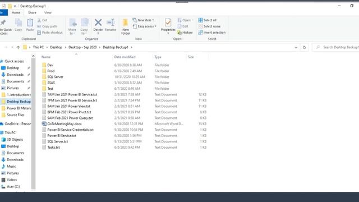Select the SQL Server.txt file

55,141
